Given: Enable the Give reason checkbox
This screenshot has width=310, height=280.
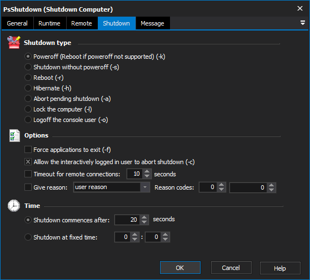Looking at the screenshot, I should click(x=28, y=187).
